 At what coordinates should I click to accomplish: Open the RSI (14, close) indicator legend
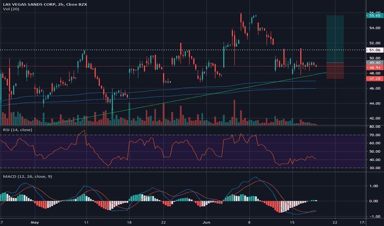tap(17, 130)
